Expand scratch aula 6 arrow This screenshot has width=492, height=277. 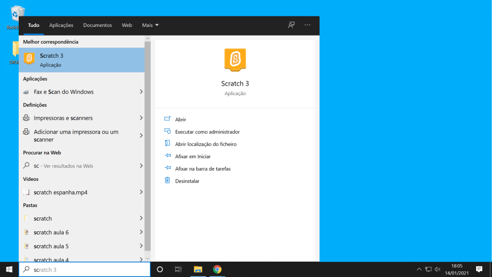point(141,232)
